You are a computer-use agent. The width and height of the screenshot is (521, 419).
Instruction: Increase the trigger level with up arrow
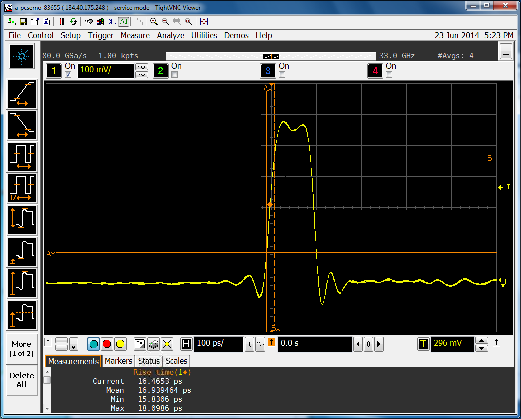pyautogui.click(x=481, y=340)
